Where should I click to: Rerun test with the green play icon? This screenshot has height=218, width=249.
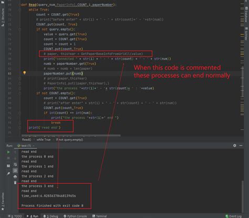coord(8,152)
